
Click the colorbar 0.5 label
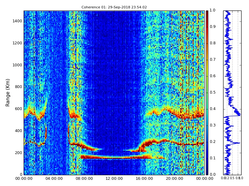pos(213,92)
